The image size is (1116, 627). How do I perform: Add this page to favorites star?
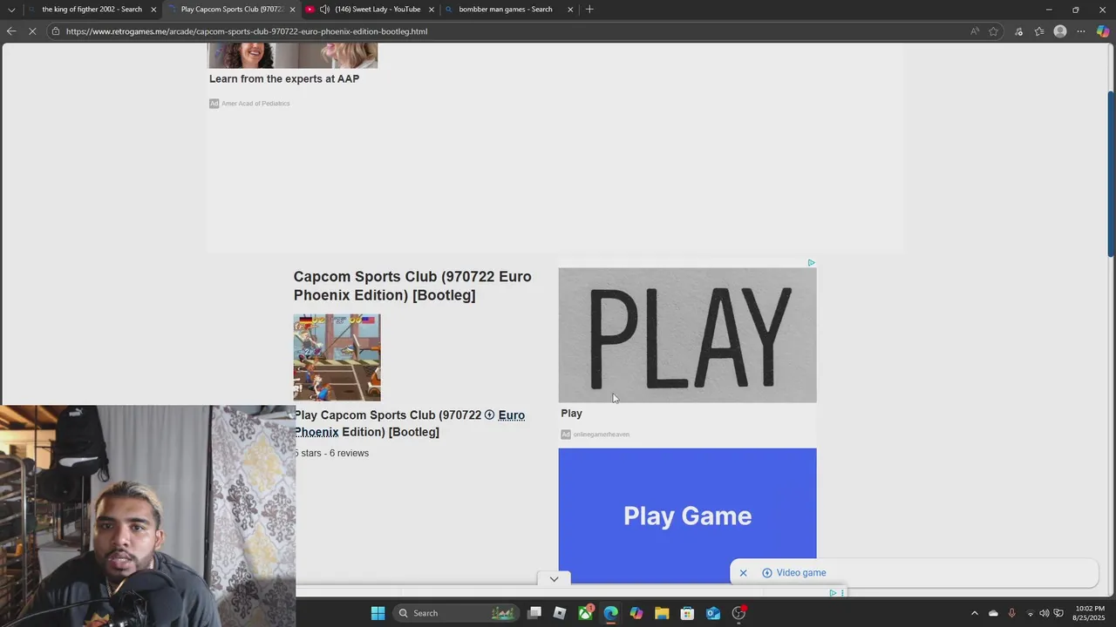993,31
